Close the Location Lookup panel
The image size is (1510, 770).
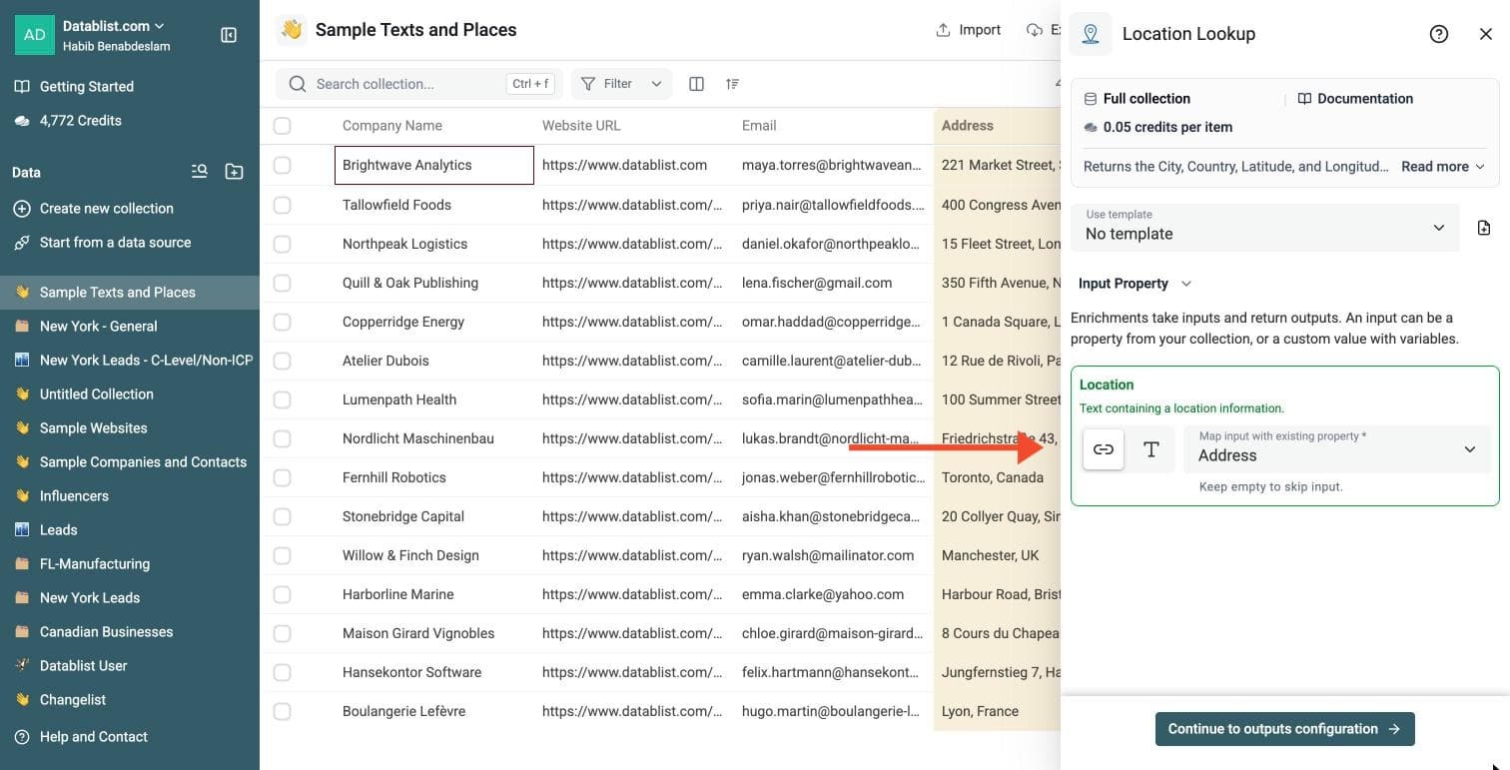(1486, 34)
